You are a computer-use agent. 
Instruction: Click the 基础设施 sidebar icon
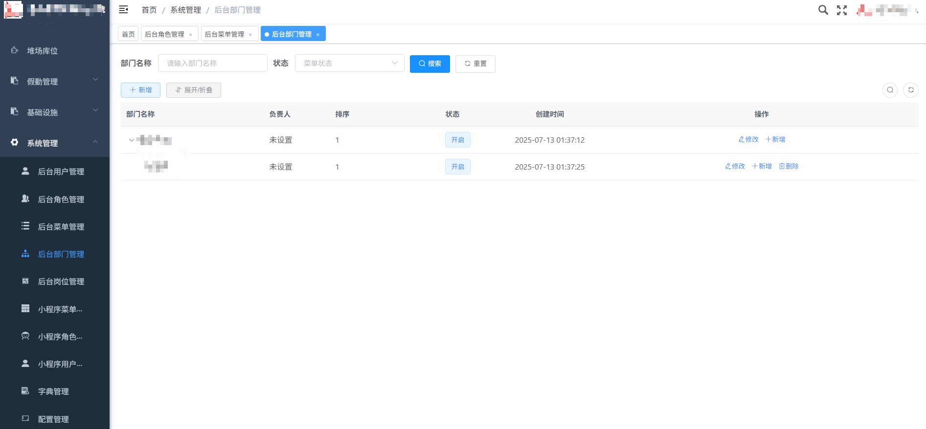15,111
